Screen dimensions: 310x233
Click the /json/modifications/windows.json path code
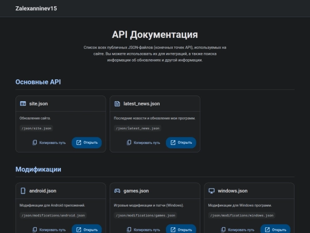[x=242, y=215]
